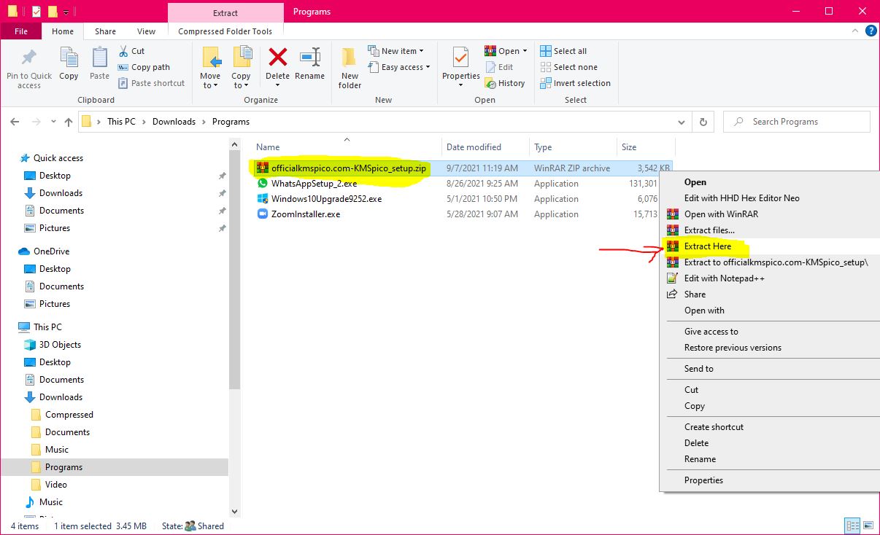
Task: Click the ribbon Edit button
Action: point(499,67)
